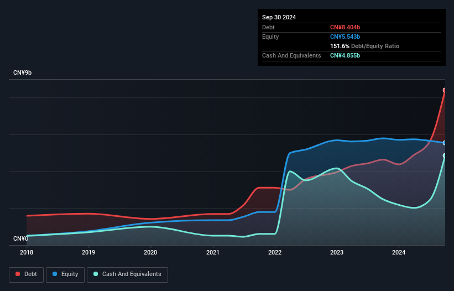Click the blue Equity legend dot
The width and height of the screenshot is (454, 291).
[x=55, y=274]
